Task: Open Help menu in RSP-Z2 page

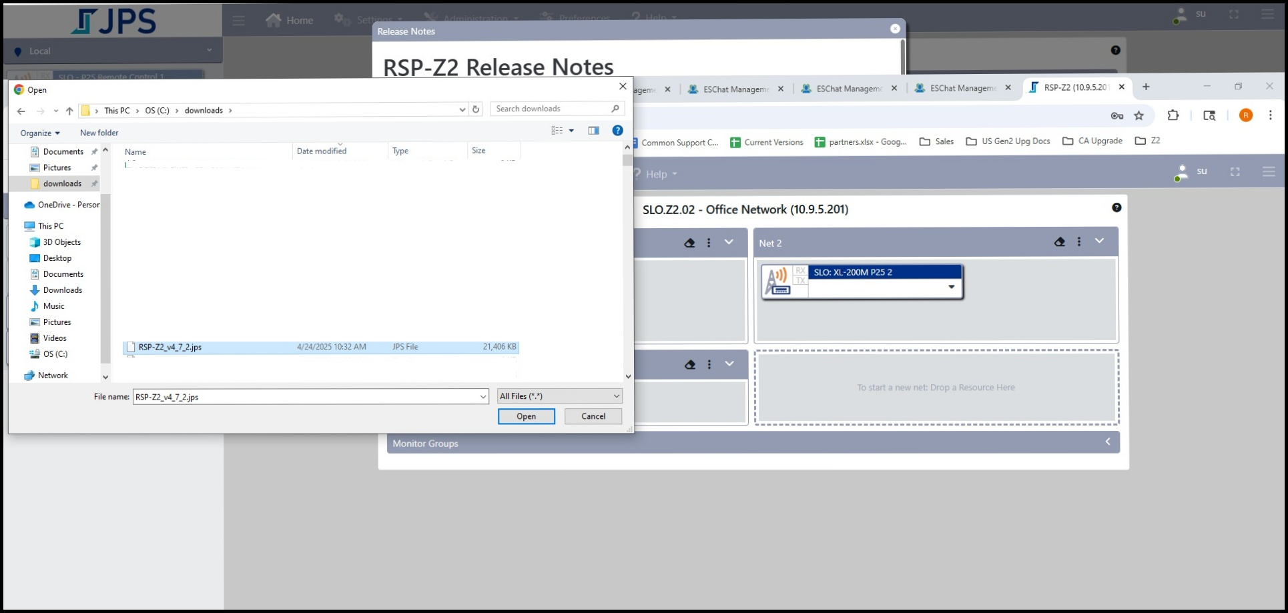Action: [x=655, y=174]
